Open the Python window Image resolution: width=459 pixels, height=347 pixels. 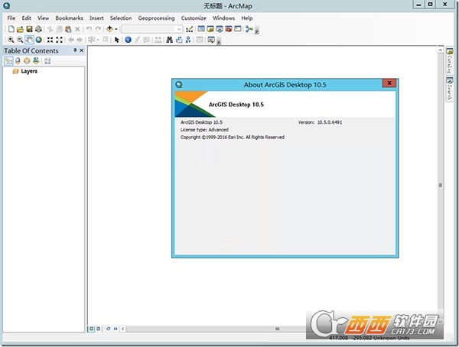click(238, 29)
